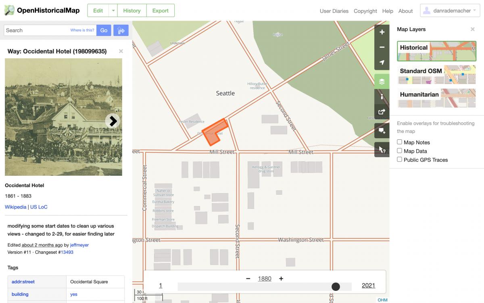Go to User Diaries
484x303 pixels.
point(334,11)
